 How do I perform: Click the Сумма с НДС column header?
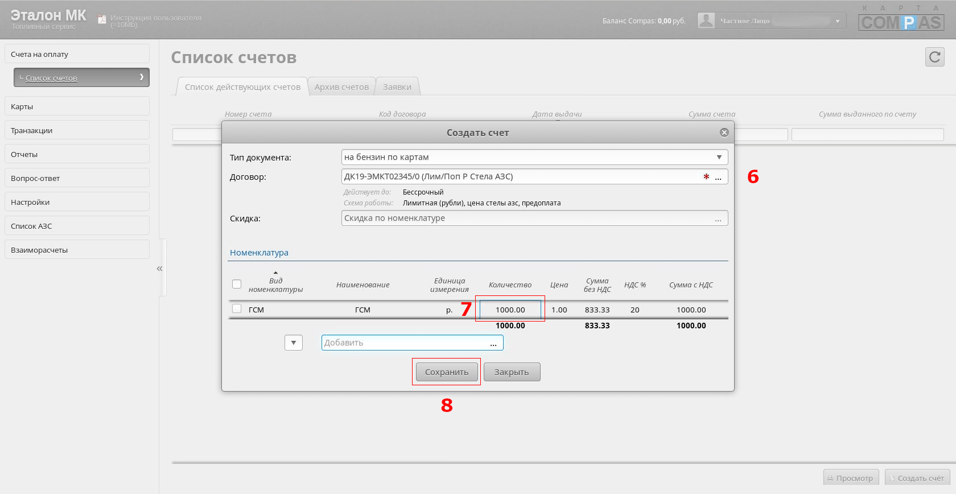pyautogui.click(x=691, y=285)
